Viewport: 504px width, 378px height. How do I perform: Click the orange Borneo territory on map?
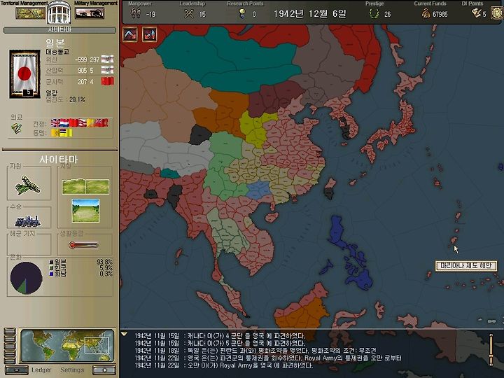pos(304,316)
